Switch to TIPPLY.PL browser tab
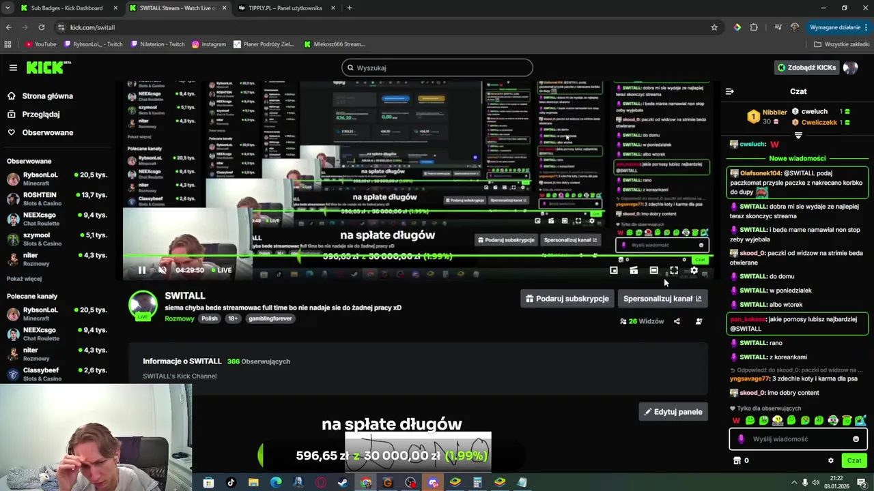 click(x=285, y=8)
